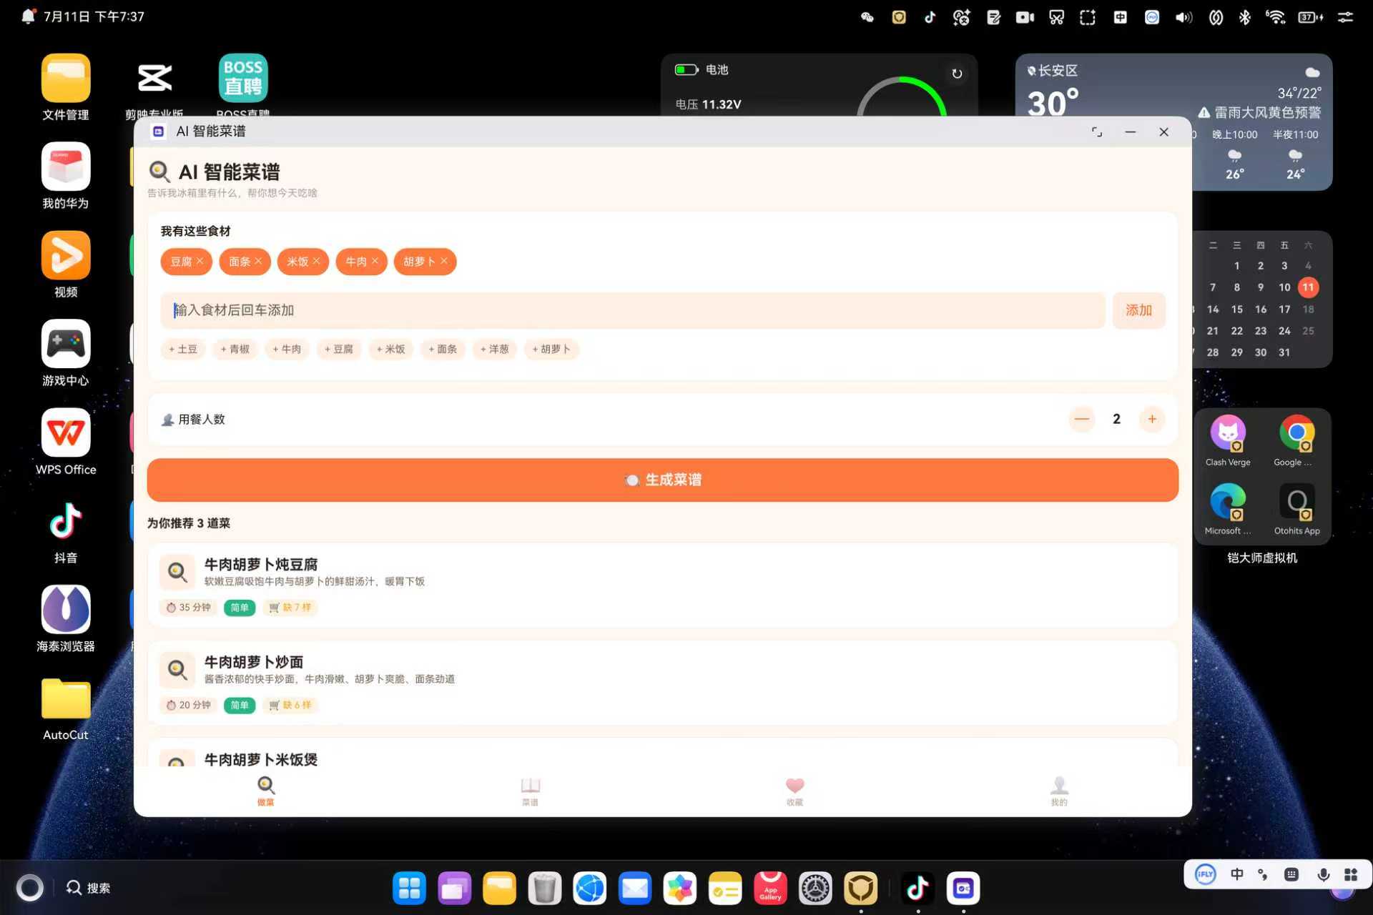Open the notes app in dock
This screenshot has width=1373, height=915.
pos(725,889)
